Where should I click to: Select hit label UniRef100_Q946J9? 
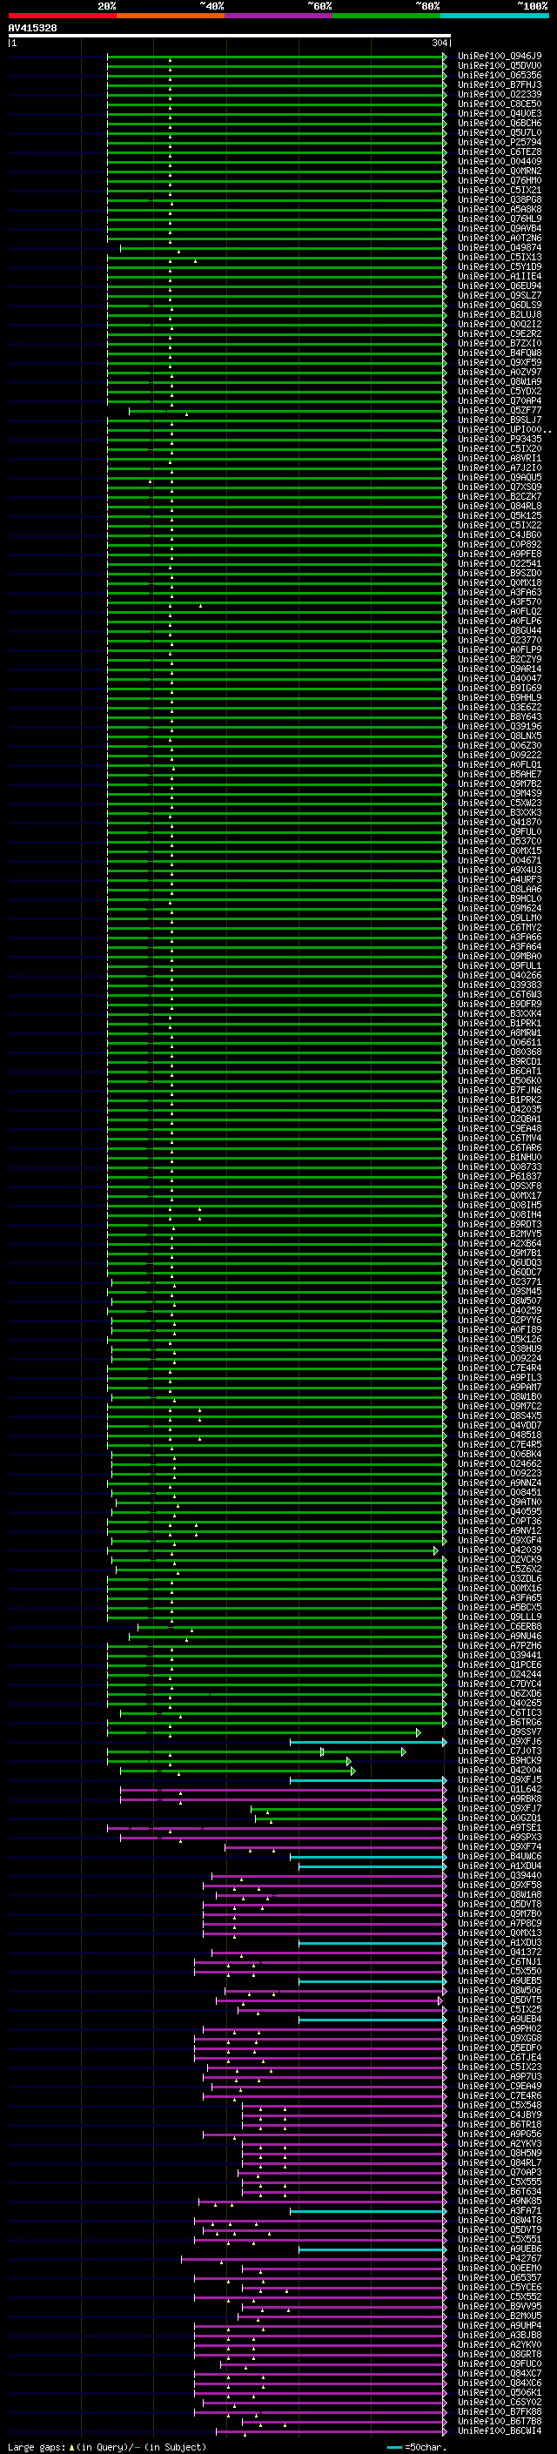point(500,57)
